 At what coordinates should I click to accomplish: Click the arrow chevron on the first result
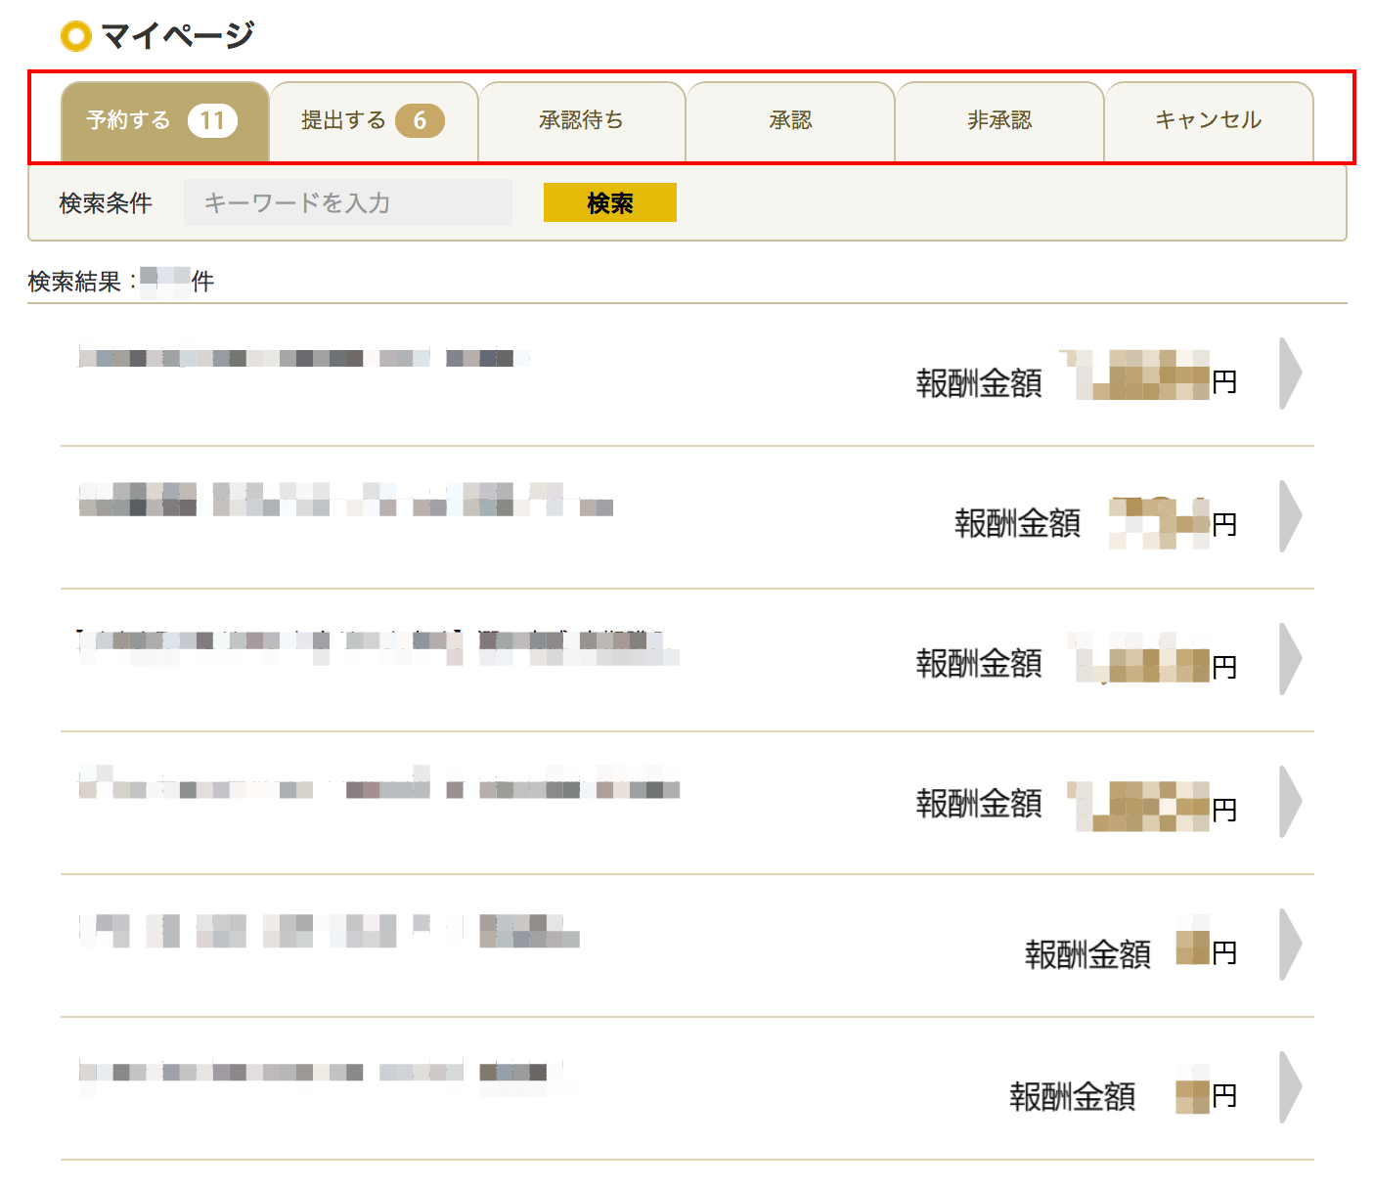coord(1290,374)
